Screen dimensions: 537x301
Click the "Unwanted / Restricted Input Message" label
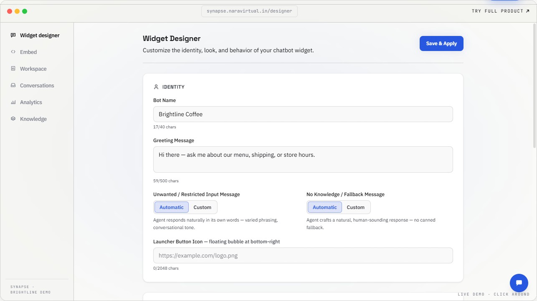(197, 194)
